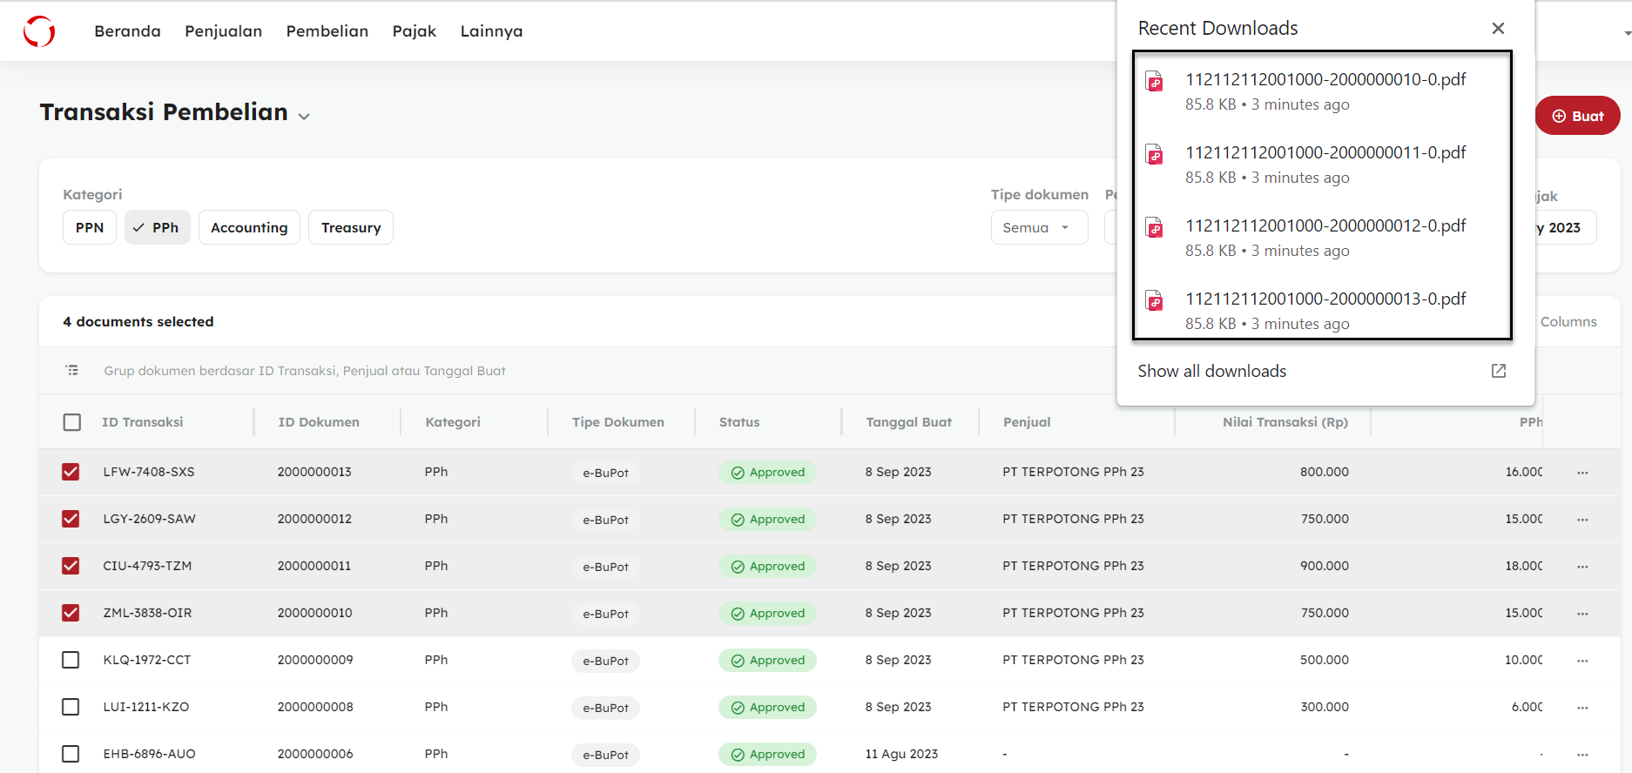This screenshot has width=1632, height=773.
Task: Expand the Transaksi Pembelian title dropdown
Action: pos(304,116)
